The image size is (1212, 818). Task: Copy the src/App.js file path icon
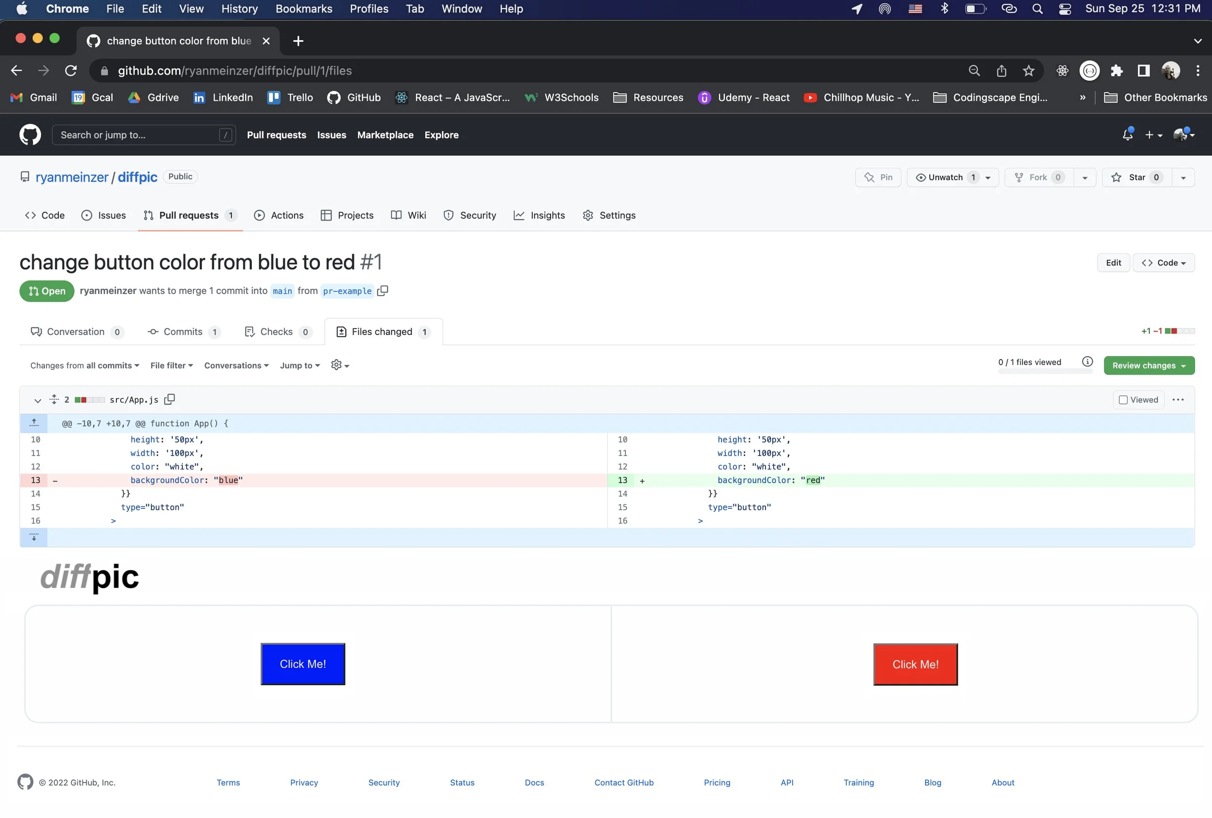click(x=170, y=399)
